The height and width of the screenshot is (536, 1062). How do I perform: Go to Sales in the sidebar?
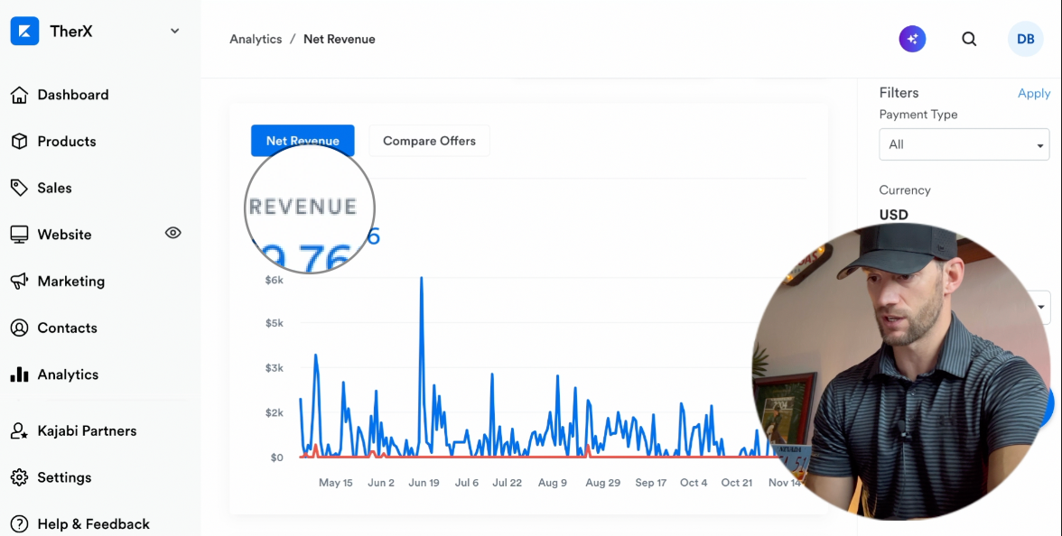54,188
